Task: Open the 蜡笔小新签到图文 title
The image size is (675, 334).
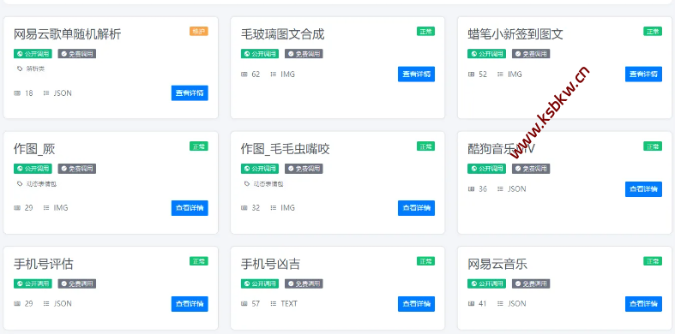Action: coord(515,34)
